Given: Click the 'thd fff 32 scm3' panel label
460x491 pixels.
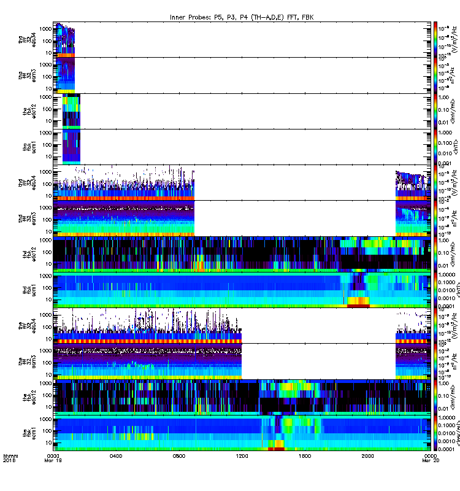Looking at the screenshot, I should (x=27, y=218).
